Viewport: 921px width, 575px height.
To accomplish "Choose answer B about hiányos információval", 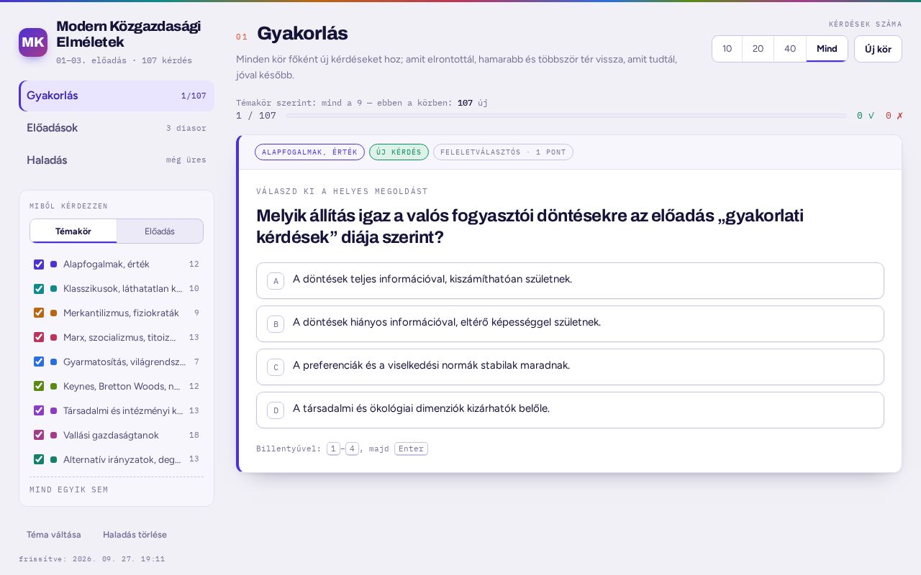I will pyautogui.click(x=570, y=323).
